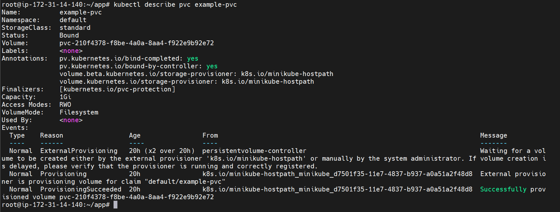
Task: Click the "persistentvolume-controller" event source
Action: [254, 151]
